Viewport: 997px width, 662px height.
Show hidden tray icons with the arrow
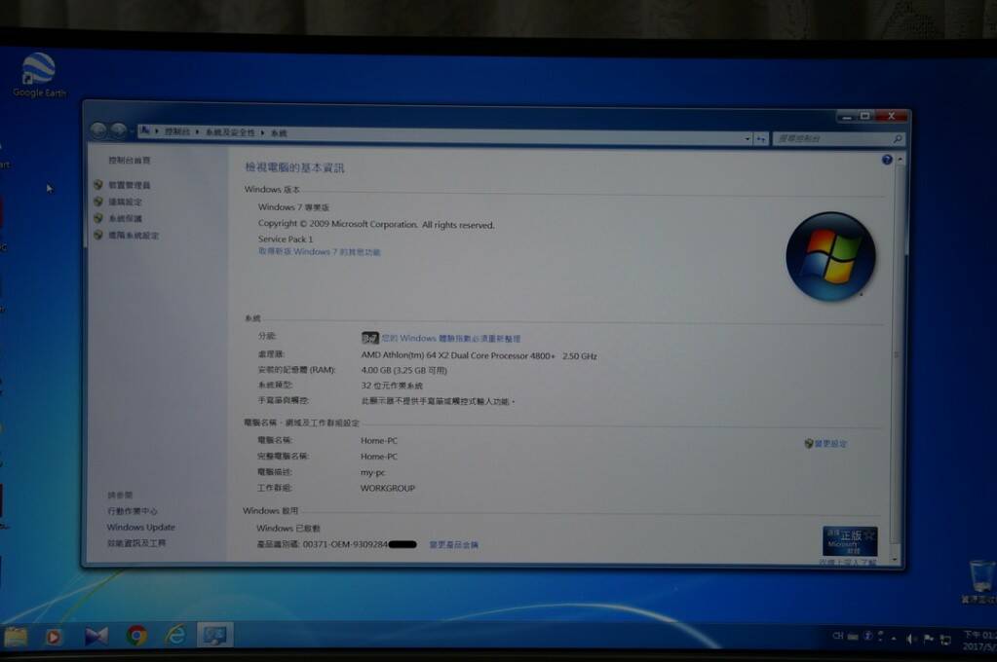tap(894, 639)
